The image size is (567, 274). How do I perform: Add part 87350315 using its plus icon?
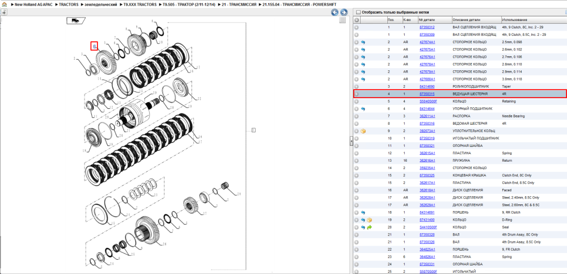(357, 94)
